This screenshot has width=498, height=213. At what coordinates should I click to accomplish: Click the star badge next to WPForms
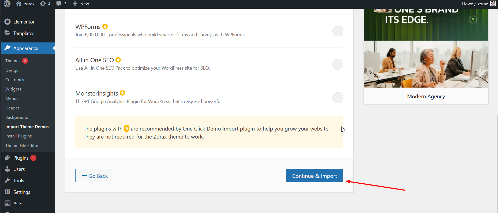pyautogui.click(x=105, y=26)
